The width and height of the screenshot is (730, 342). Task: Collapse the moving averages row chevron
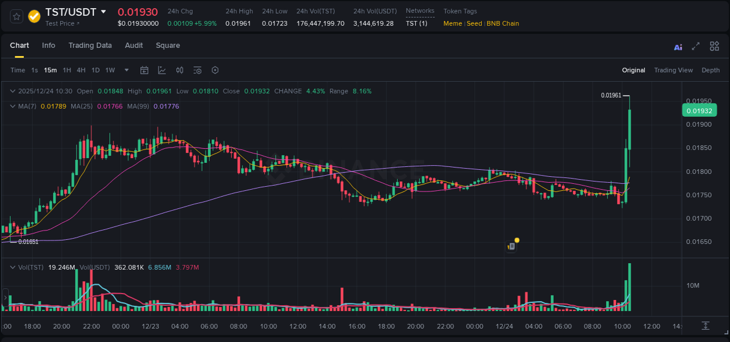click(12, 106)
